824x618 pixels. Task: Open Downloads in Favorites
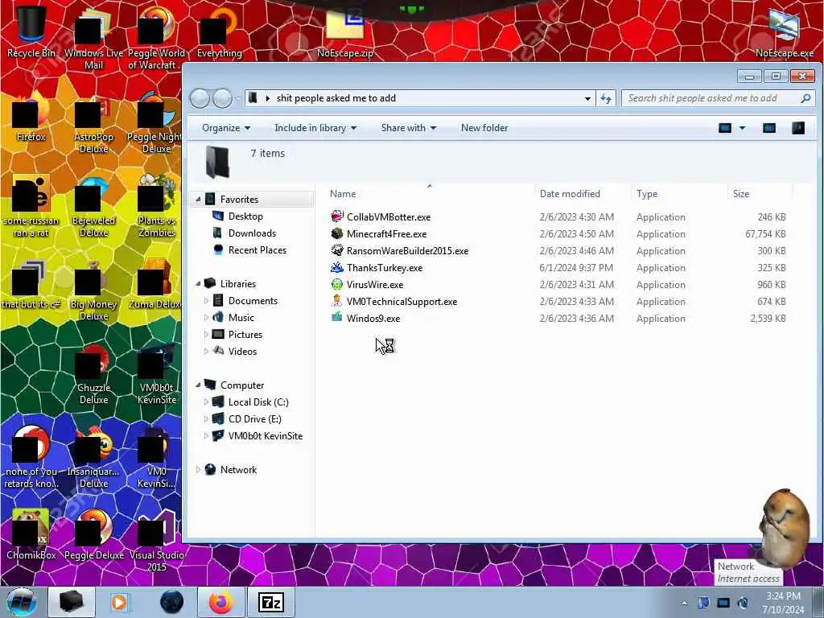click(x=252, y=233)
